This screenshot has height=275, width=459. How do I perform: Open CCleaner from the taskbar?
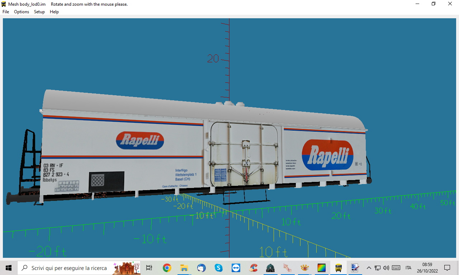coord(253,267)
